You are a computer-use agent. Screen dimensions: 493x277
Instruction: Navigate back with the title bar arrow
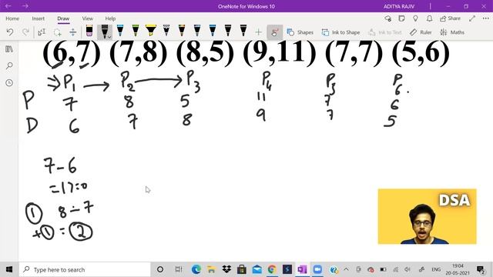(x=8, y=6)
